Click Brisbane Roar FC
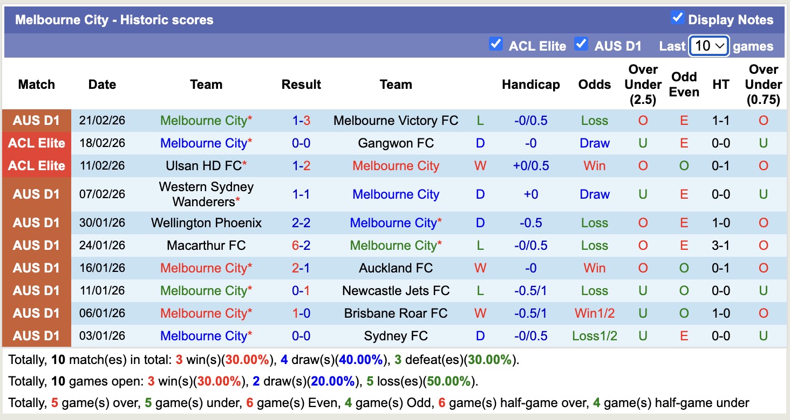The width and height of the screenshot is (790, 420). (396, 313)
